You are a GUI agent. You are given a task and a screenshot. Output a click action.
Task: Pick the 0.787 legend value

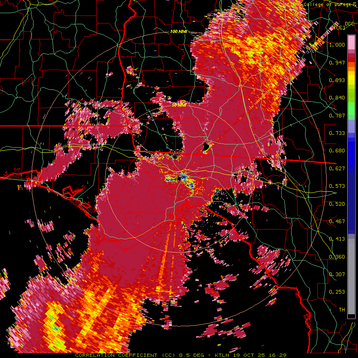coord(337,115)
